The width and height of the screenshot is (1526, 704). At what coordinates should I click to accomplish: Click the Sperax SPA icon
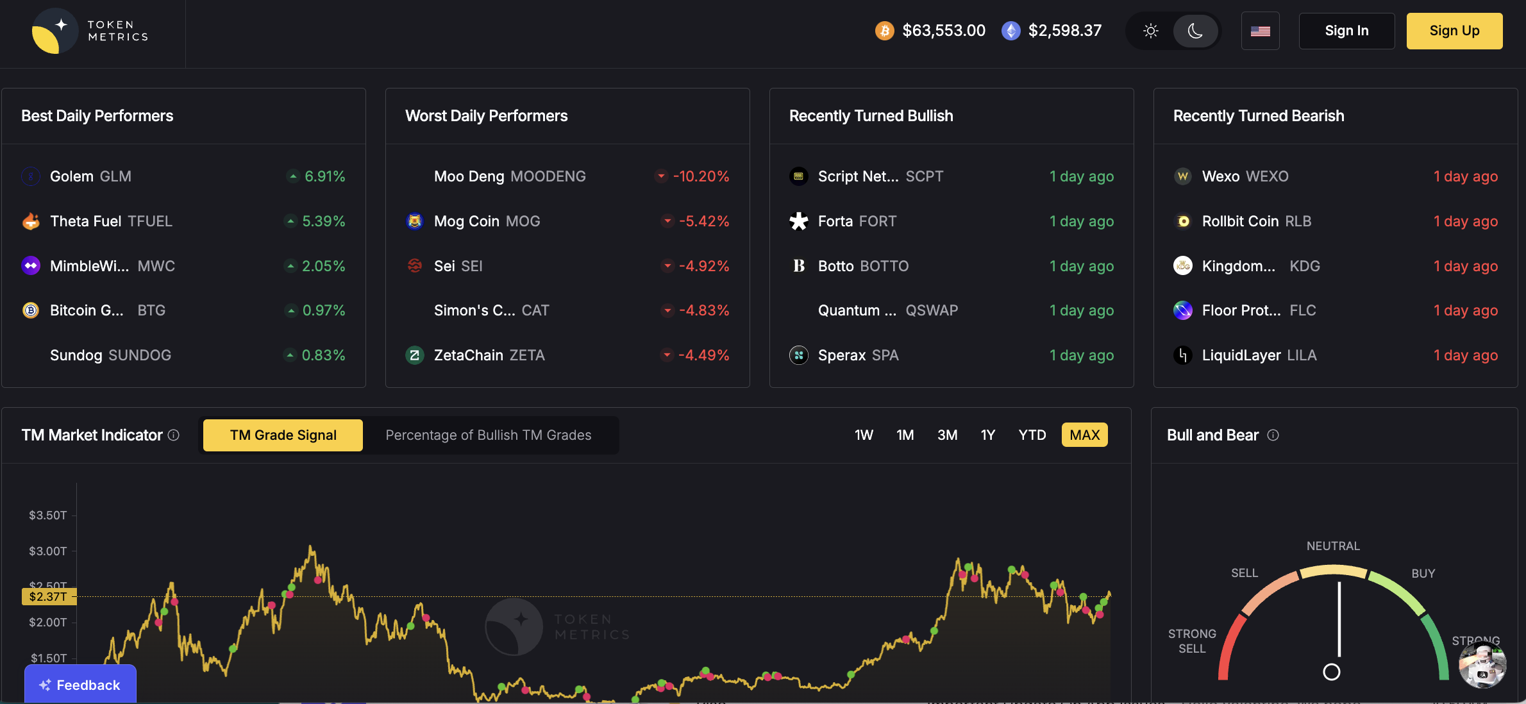[799, 355]
